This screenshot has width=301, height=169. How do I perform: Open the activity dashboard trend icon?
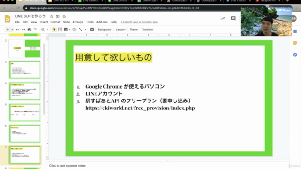point(222,19)
